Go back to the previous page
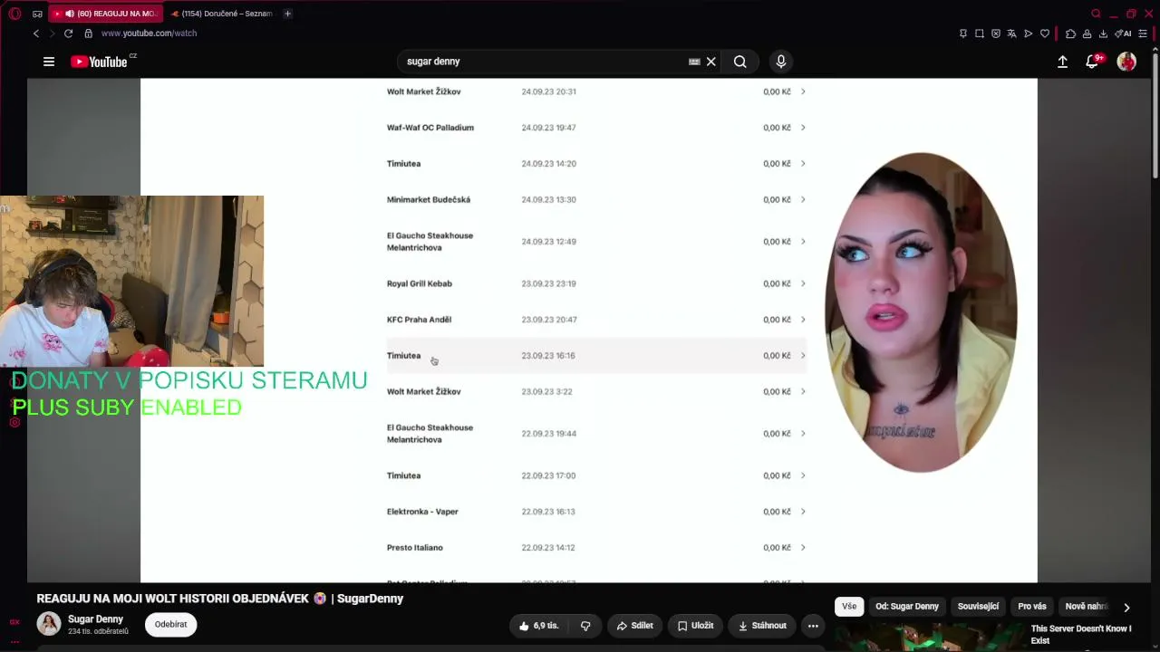This screenshot has height=652, width=1160. click(36, 34)
